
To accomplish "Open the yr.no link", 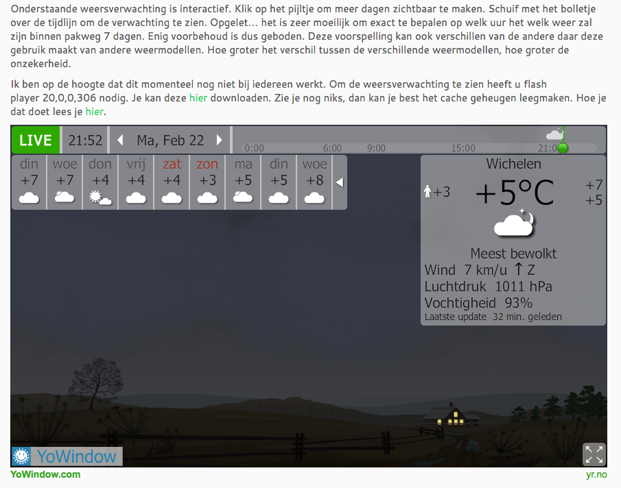I will pyautogui.click(x=595, y=474).
